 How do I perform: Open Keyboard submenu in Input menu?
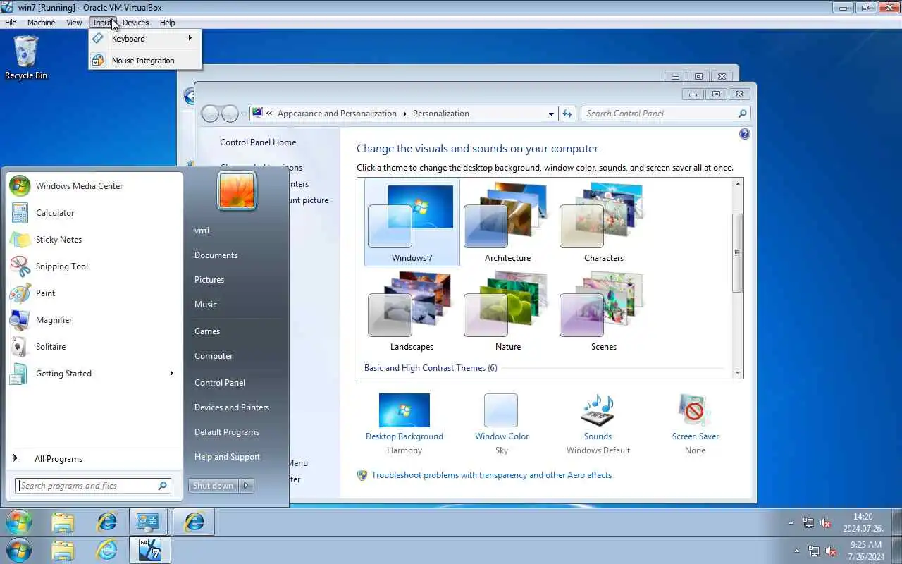144,39
